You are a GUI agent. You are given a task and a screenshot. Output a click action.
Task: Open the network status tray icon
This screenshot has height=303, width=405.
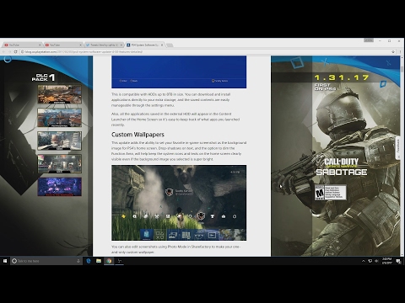click(x=370, y=261)
